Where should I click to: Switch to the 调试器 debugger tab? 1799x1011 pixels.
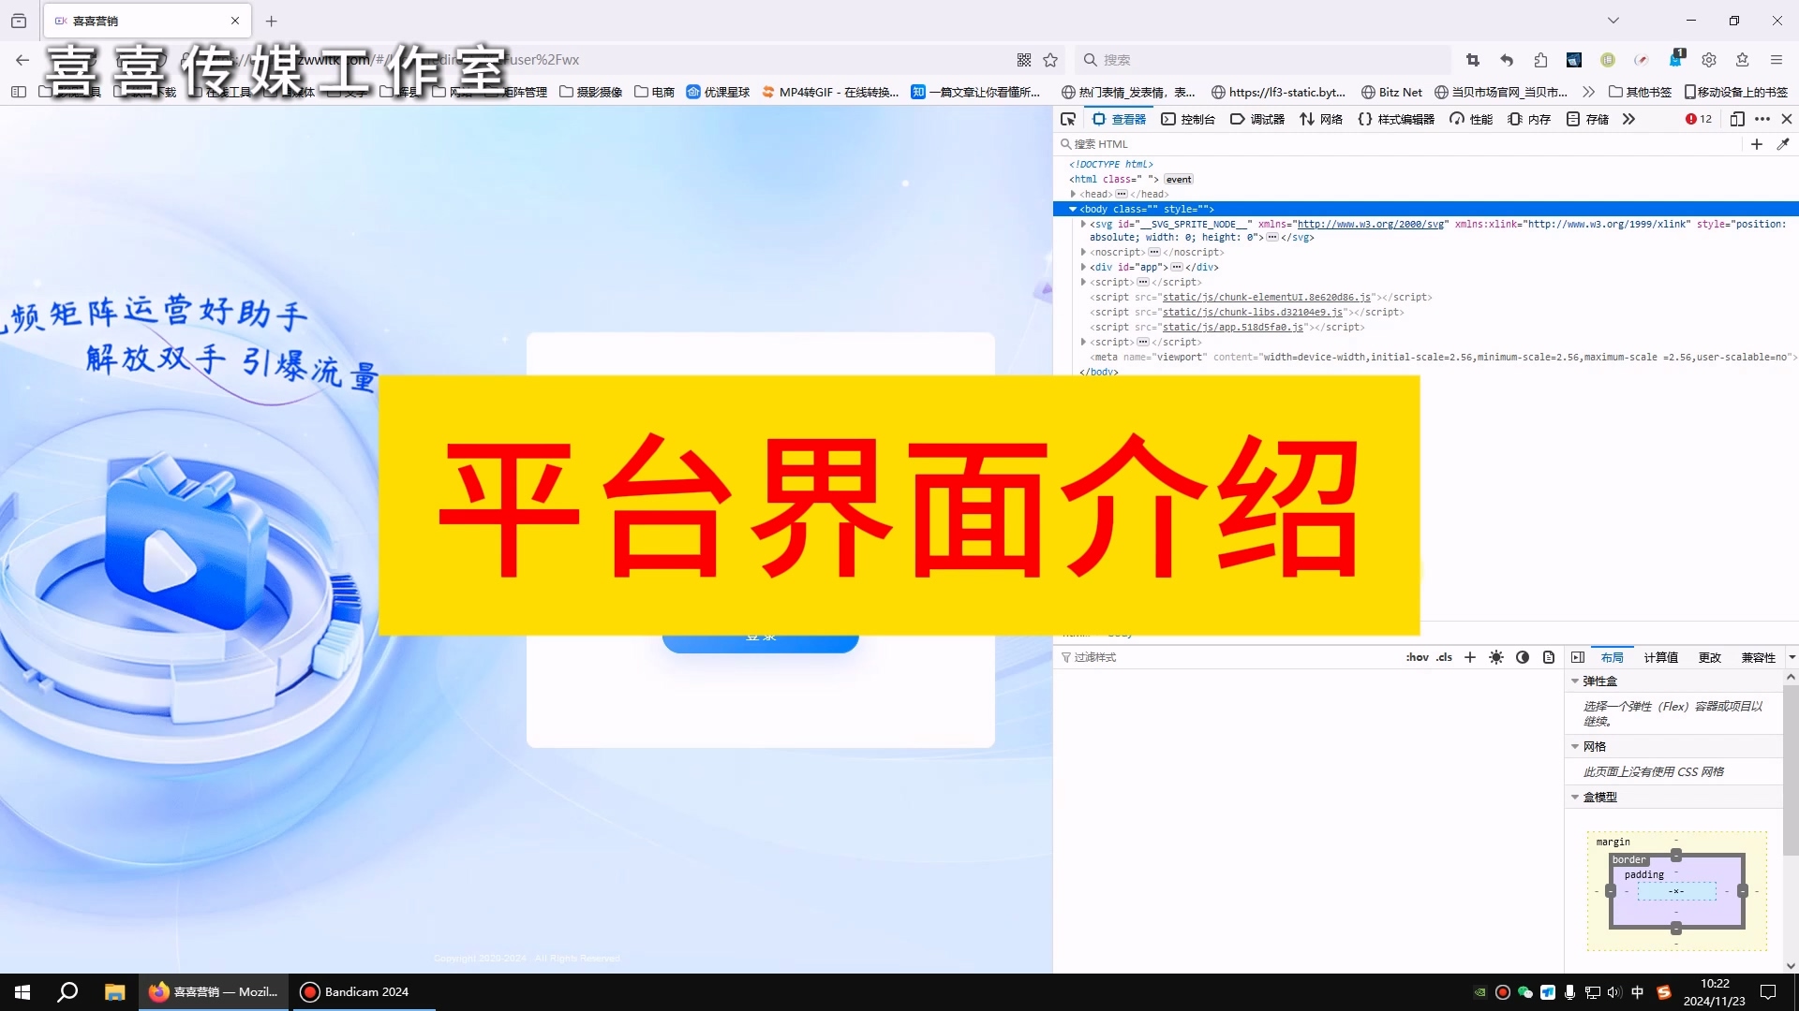(x=1257, y=119)
